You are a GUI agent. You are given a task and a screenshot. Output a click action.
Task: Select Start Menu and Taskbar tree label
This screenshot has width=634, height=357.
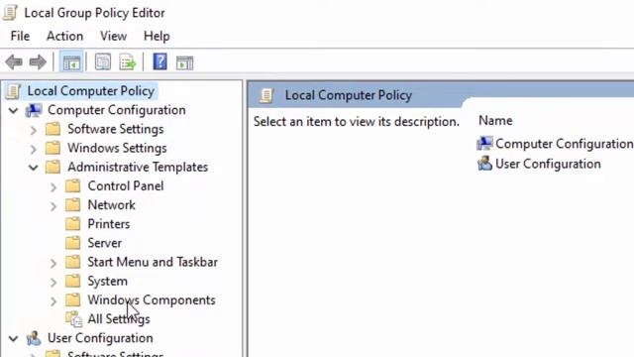[x=153, y=262]
